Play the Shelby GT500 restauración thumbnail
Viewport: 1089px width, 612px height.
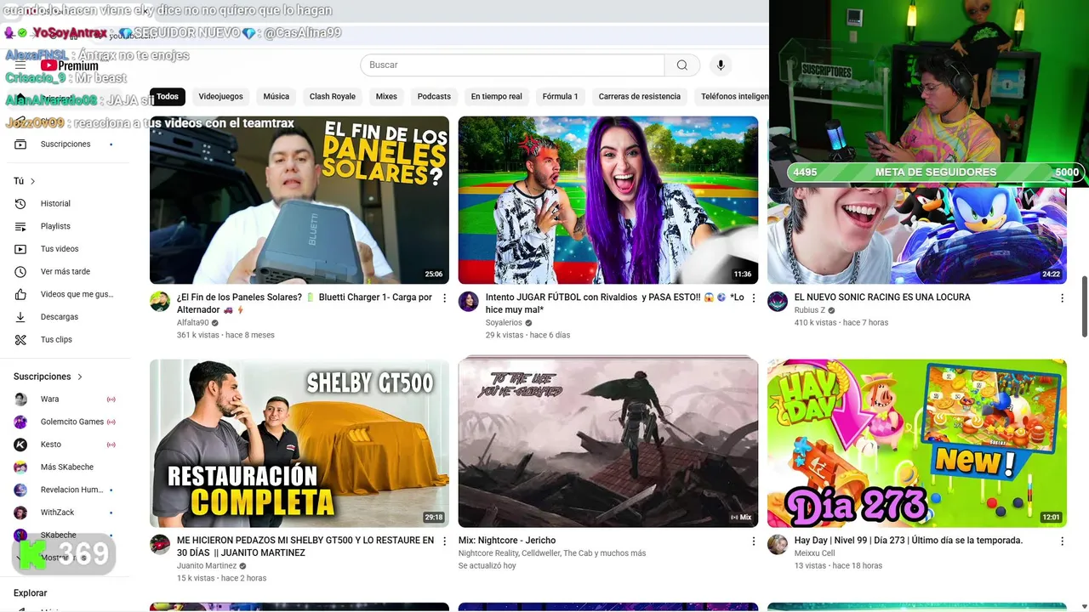(x=299, y=443)
